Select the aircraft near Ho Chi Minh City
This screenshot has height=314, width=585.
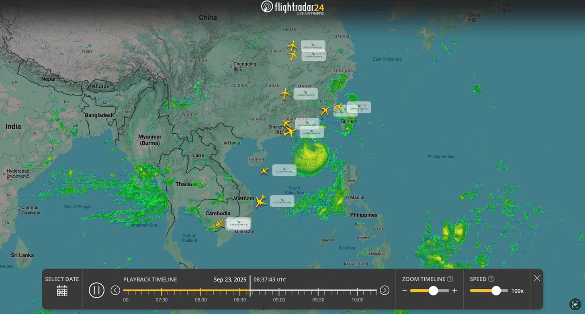pos(218,224)
